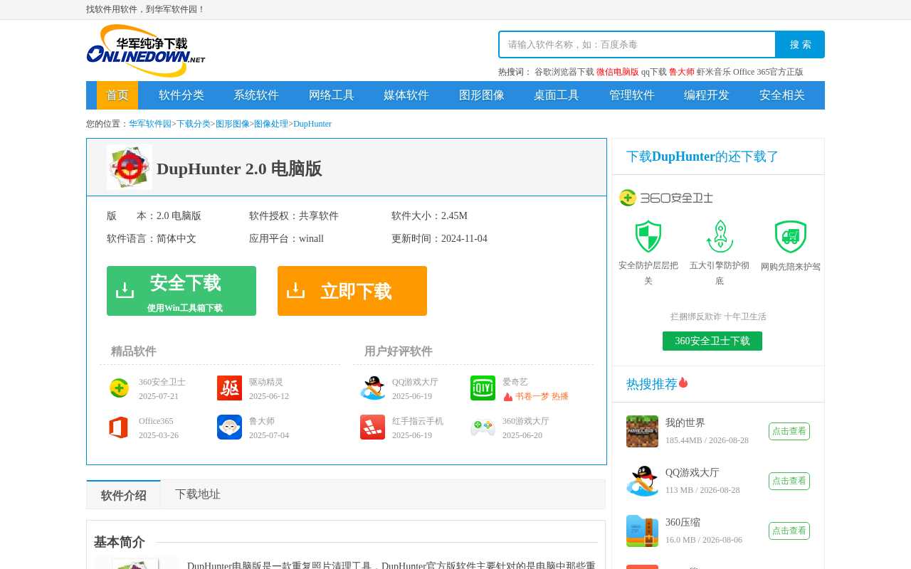
Task: Open the 书卷一梦 热播 link
Action: (542, 396)
